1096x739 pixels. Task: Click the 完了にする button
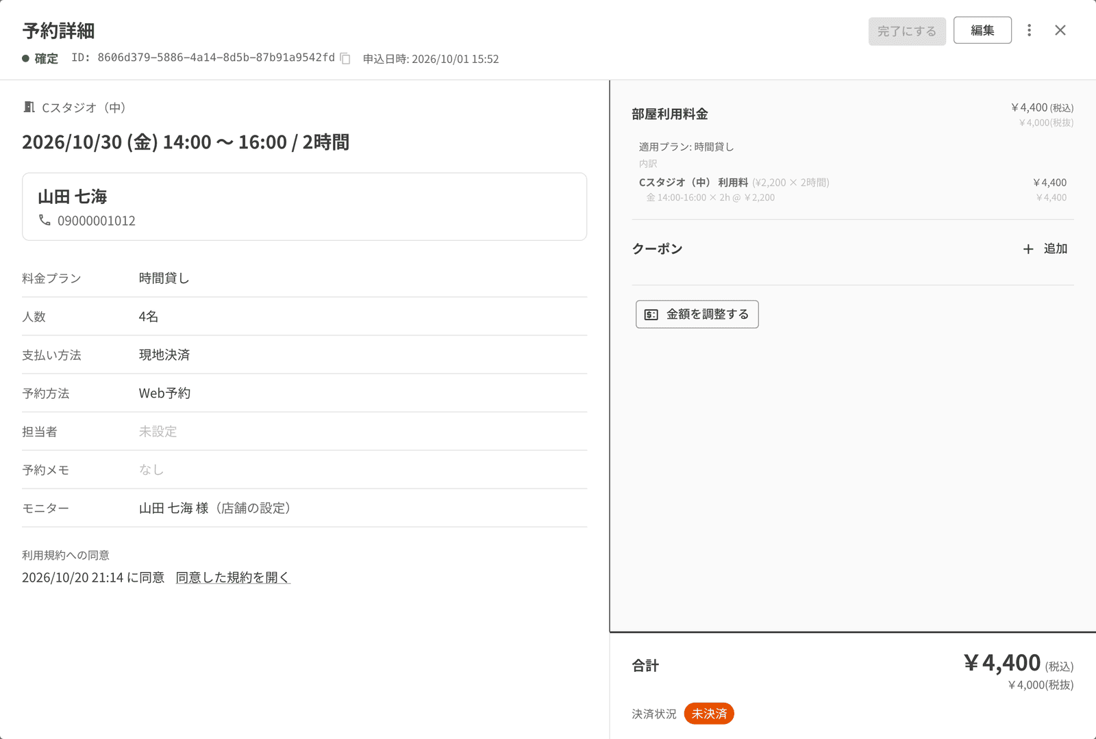[x=907, y=31]
